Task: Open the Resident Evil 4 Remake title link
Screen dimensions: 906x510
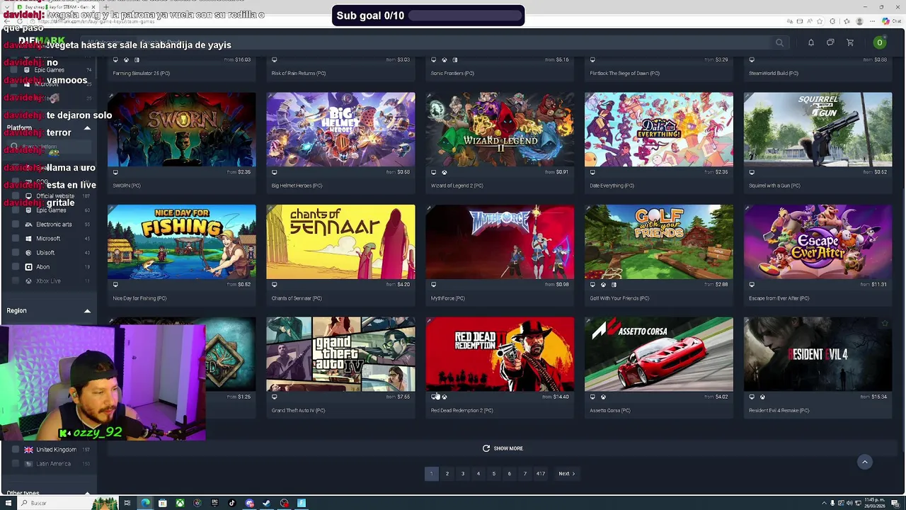Action: click(779, 411)
